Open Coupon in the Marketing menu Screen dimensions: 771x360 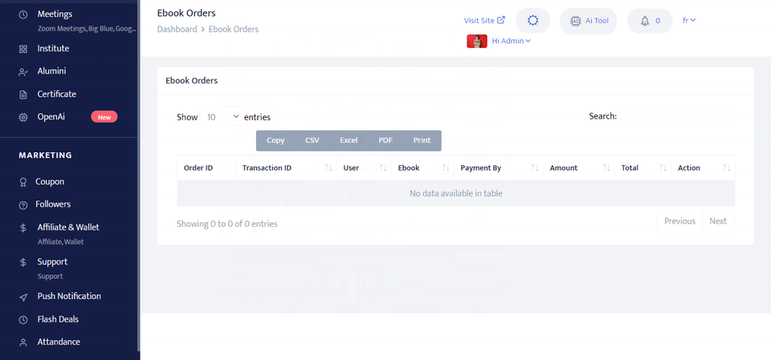pyautogui.click(x=49, y=182)
